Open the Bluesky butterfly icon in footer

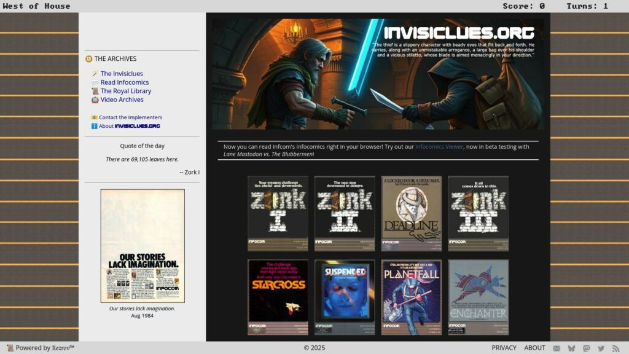pyautogui.click(x=571, y=348)
